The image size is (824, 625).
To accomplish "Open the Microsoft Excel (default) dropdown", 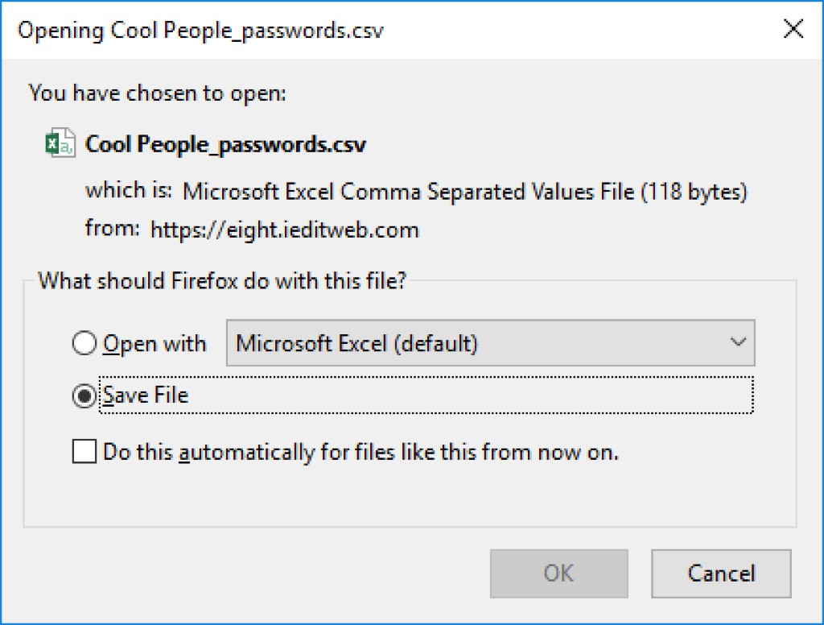I will [x=490, y=342].
